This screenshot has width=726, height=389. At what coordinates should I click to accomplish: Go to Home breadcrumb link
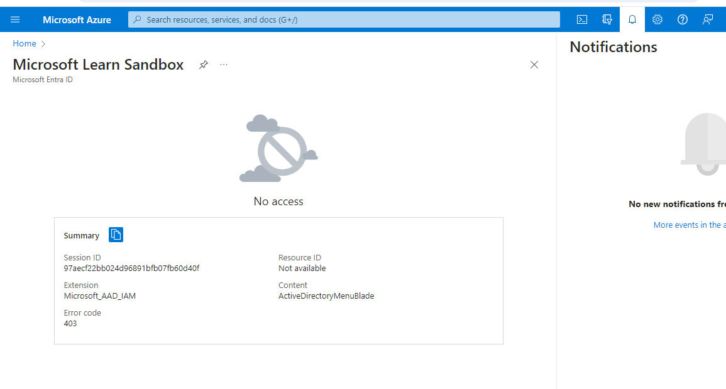tap(25, 43)
